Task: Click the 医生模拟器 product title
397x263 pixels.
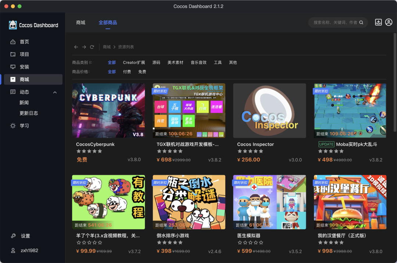Action: (x=248, y=236)
